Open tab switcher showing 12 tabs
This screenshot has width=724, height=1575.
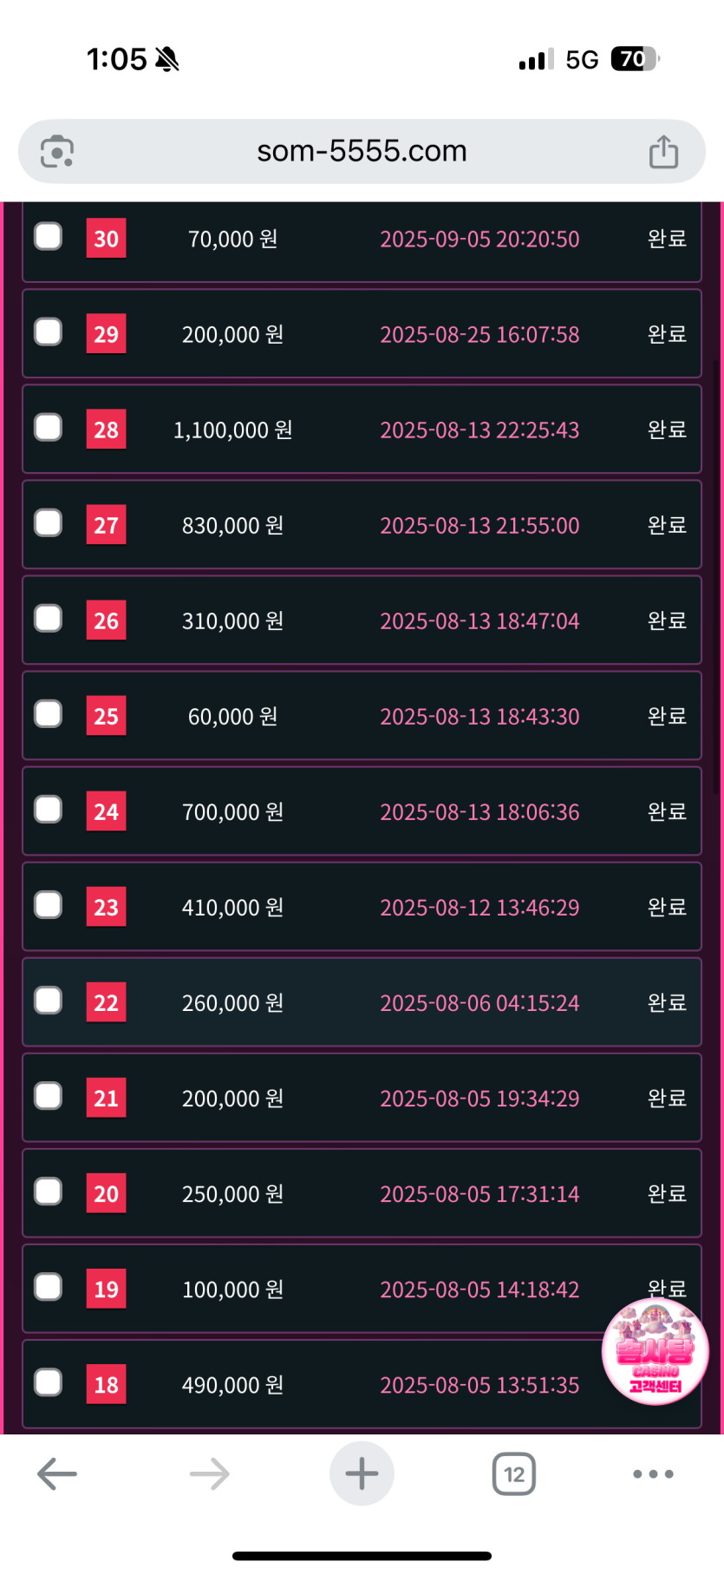point(514,1473)
